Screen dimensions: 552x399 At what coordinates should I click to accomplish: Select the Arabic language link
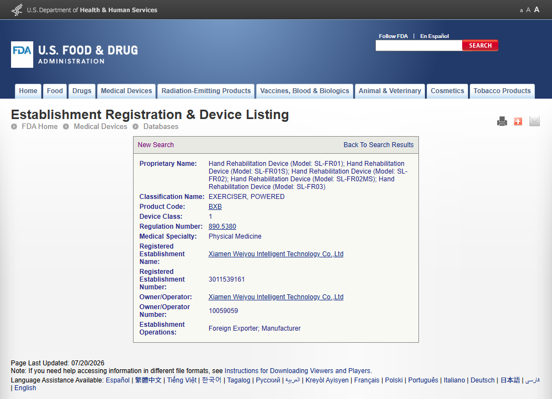[293, 380]
